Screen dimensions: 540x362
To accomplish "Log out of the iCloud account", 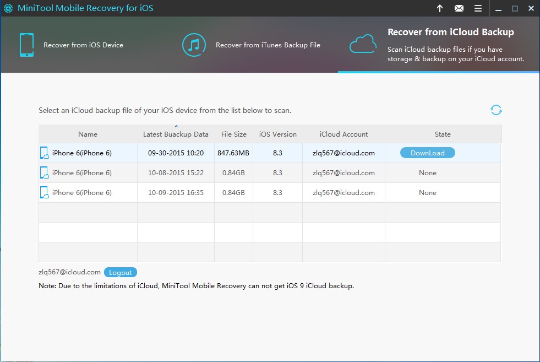I will pyautogui.click(x=120, y=272).
